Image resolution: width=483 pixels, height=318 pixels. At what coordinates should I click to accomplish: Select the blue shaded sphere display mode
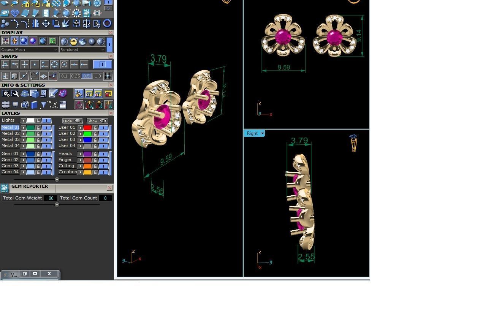24,41
